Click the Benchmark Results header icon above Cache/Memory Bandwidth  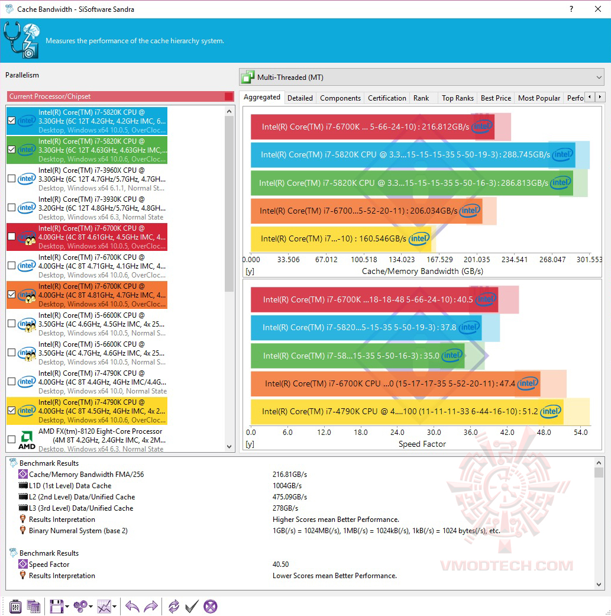pyautogui.click(x=14, y=463)
